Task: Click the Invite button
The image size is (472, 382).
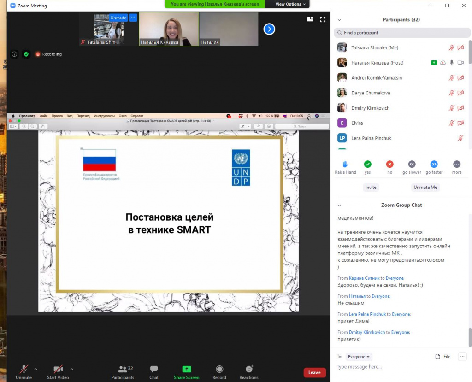Action: point(371,187)
